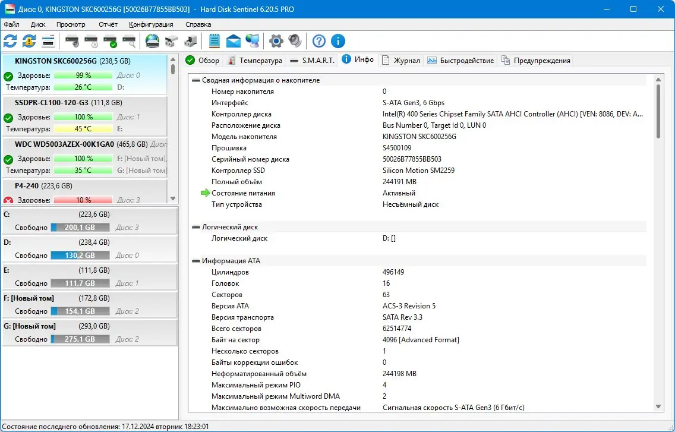Select the WDC WD5003AZEX-00K1GA0 disk entry
Image resolution: width=675 pixels, height=432 pixels.
click(x=84, y=157)
